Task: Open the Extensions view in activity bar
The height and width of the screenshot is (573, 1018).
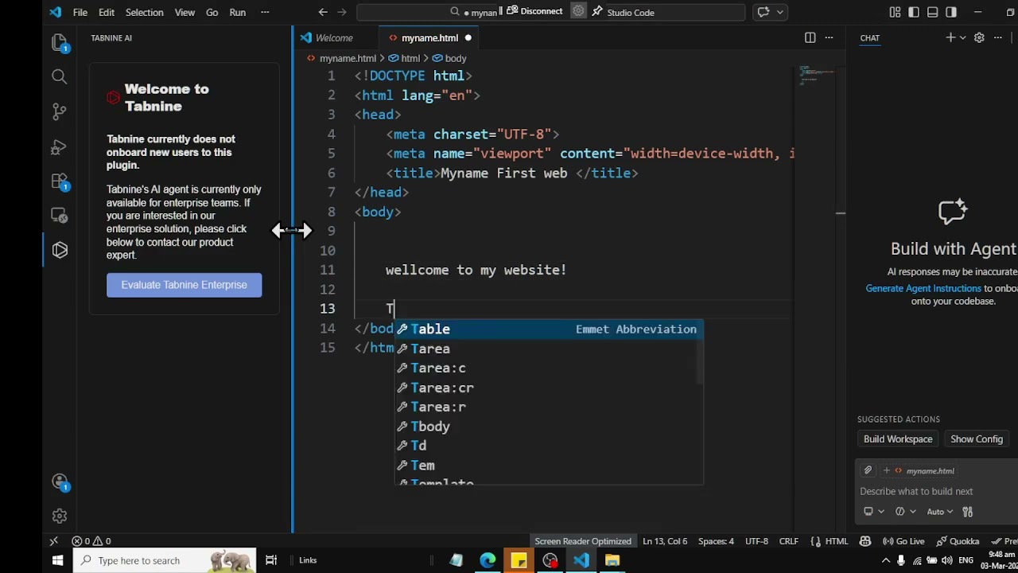Action: tap(60, 181)
